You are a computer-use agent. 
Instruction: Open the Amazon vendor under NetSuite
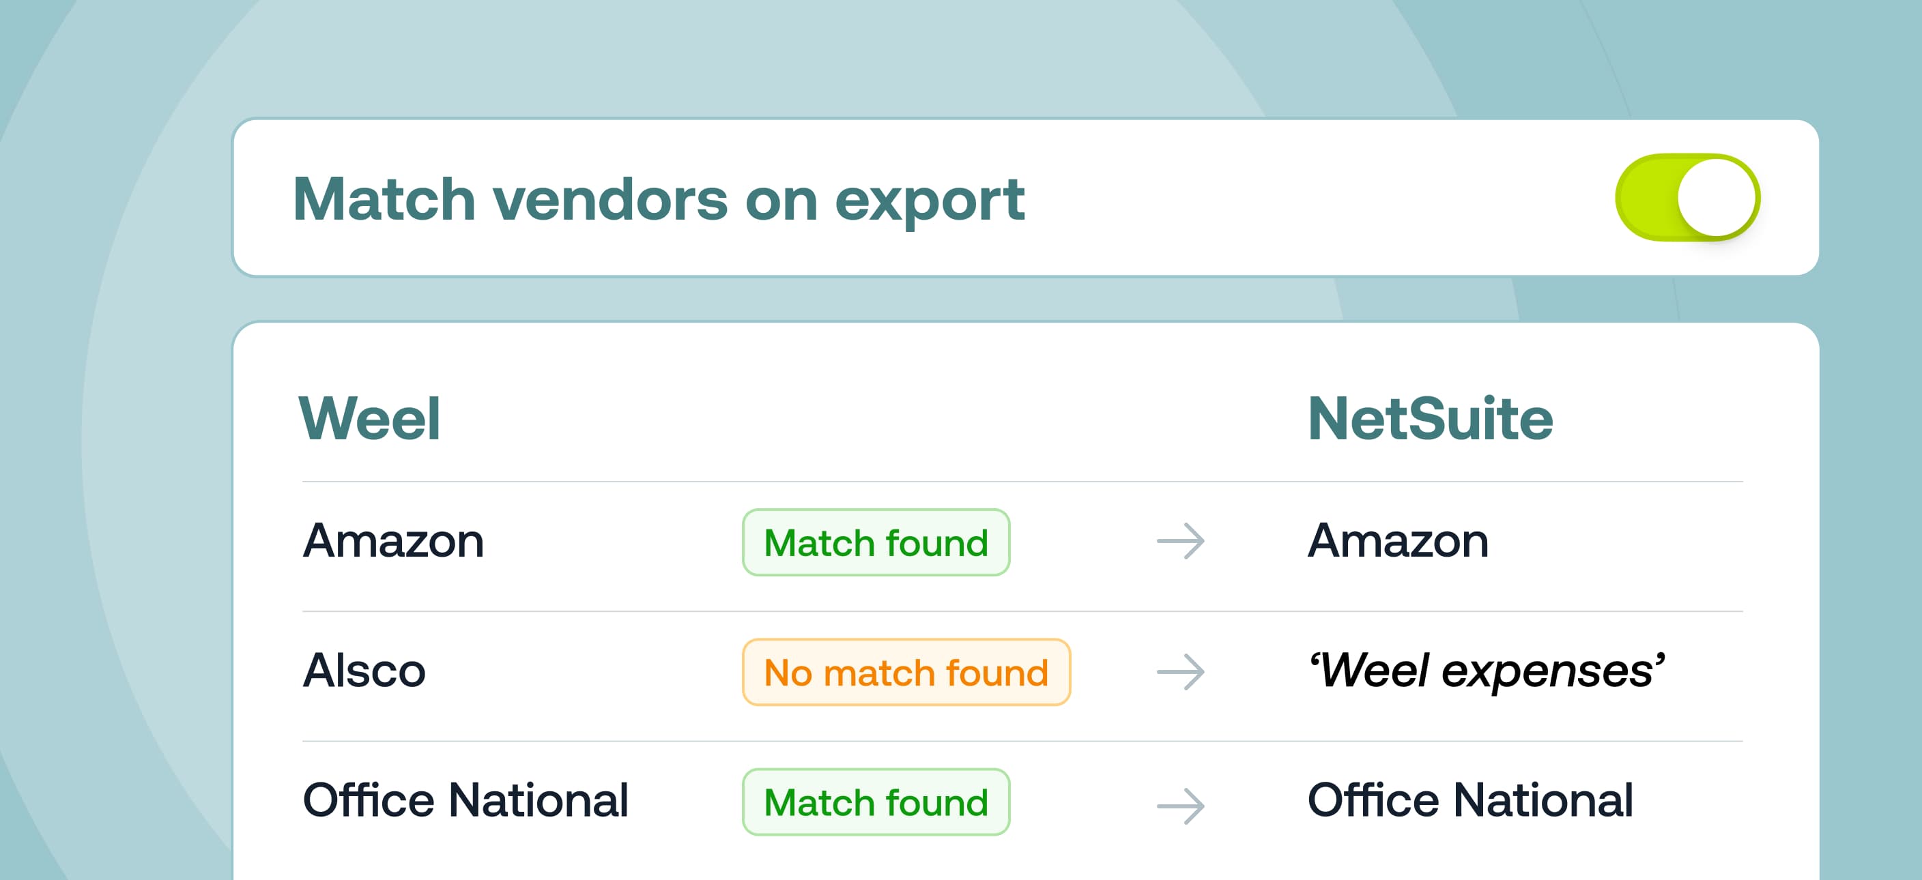1398,540
